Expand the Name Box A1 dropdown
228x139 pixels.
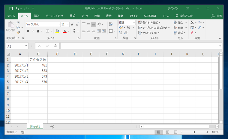26,46
